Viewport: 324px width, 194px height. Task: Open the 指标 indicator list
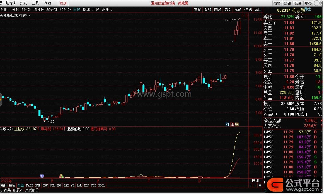click(x=4, y=185)
